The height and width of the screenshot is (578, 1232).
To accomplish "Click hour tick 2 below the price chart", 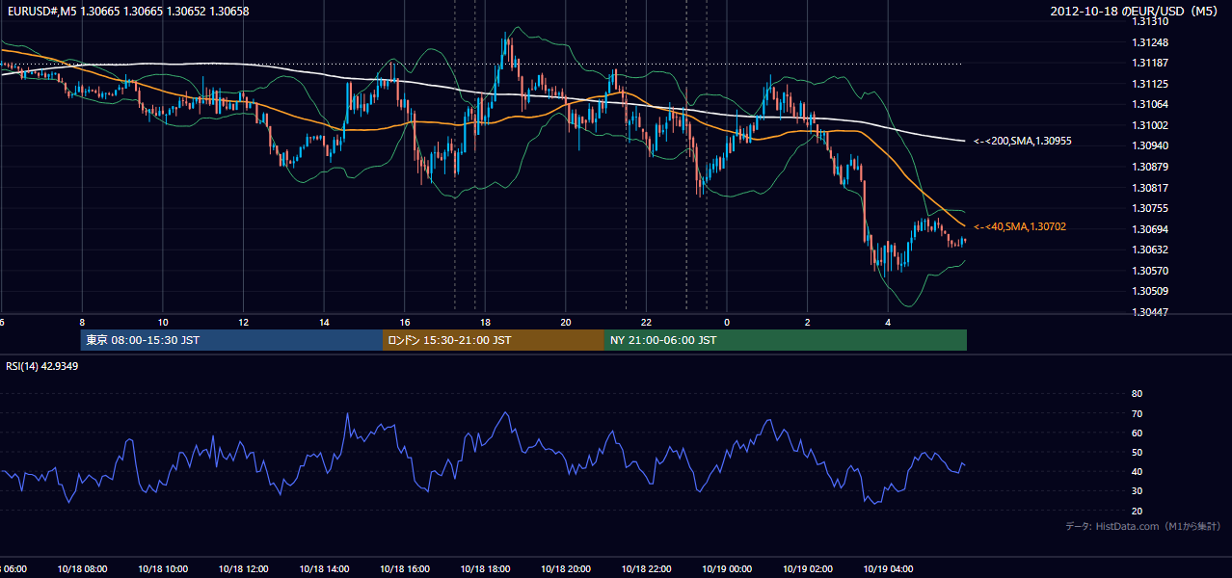I will coord(807,322).
